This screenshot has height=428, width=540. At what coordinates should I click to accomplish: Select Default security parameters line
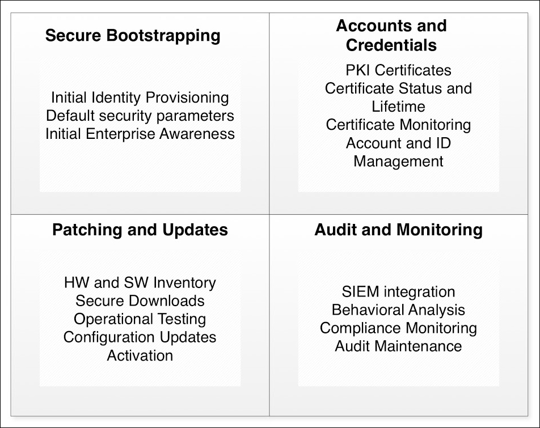pyautogui.click(x=140, y=116)
